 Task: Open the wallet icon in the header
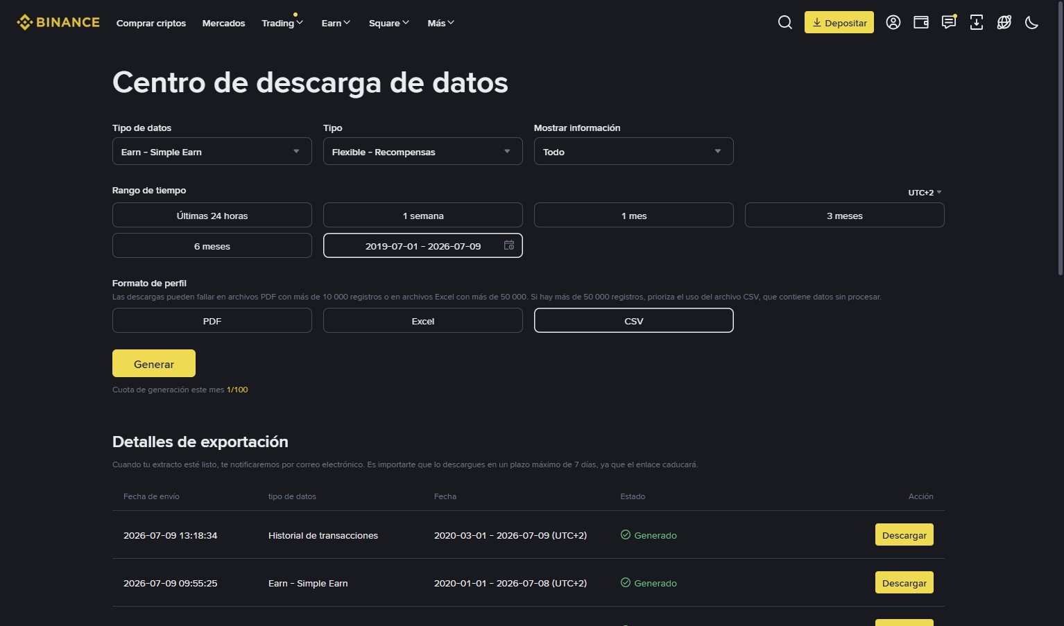[x=921, y=22]
